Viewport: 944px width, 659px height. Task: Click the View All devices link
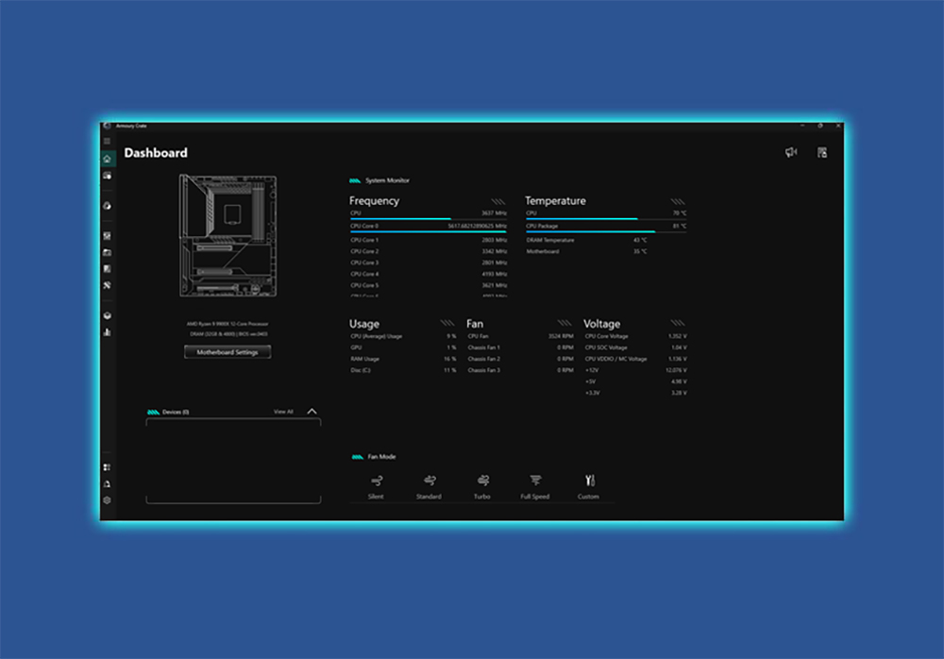(283, 411)
